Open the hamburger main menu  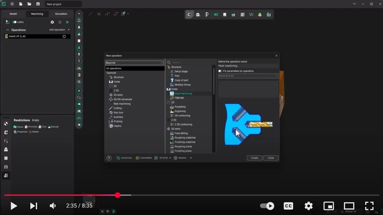click(x=12, y=4)
